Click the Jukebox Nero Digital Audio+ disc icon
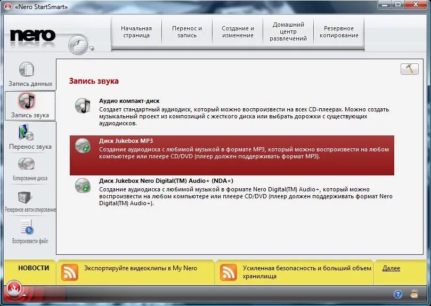The width and height of the screenshot is (431, 306). tap(83, 186)
